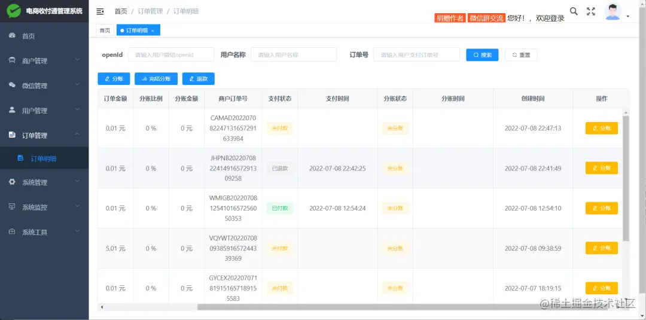Click 已退款 status tag
Viewport: 646px width, 320px height.
click(280, 168)
